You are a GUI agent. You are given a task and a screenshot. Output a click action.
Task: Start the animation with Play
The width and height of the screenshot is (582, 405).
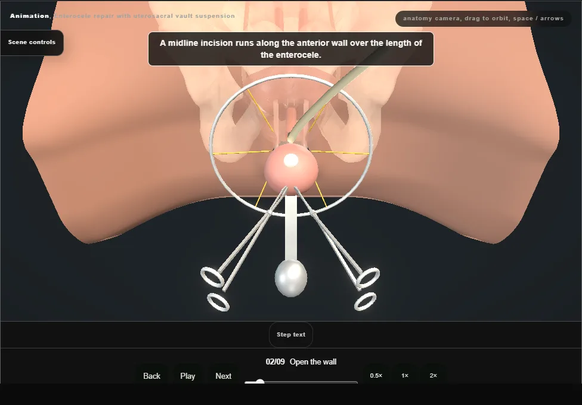pos(187,376)
